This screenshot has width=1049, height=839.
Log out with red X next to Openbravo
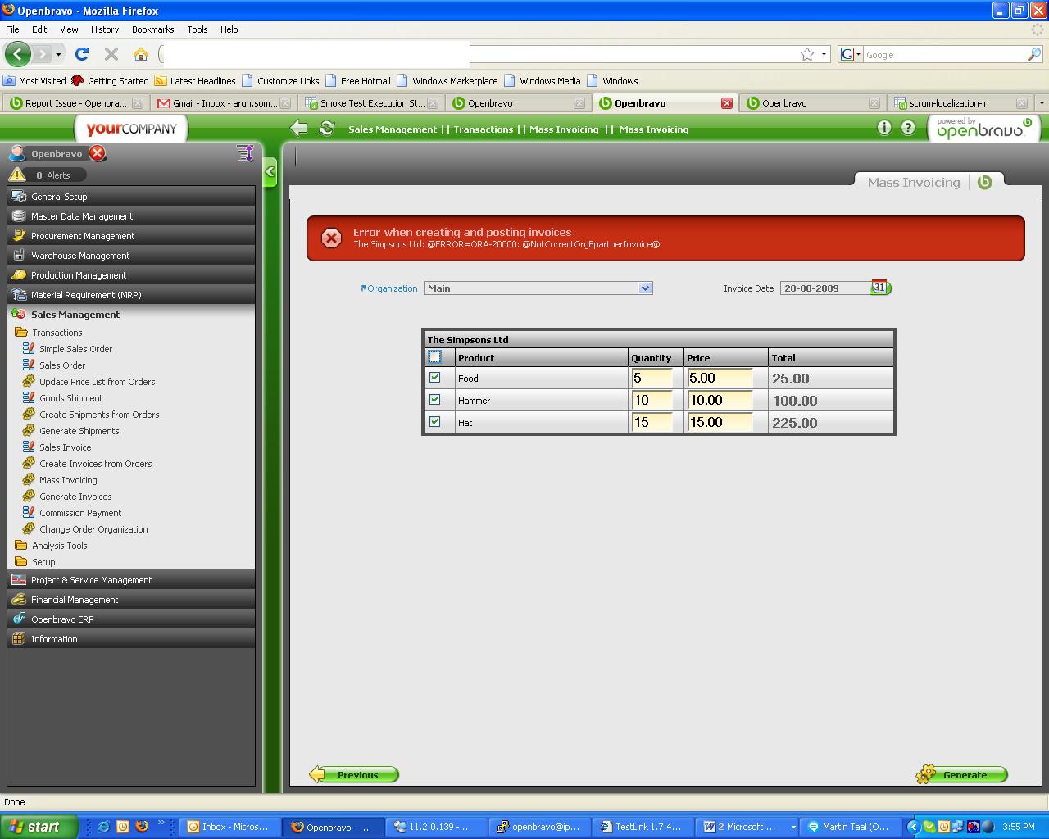[98, 153]
